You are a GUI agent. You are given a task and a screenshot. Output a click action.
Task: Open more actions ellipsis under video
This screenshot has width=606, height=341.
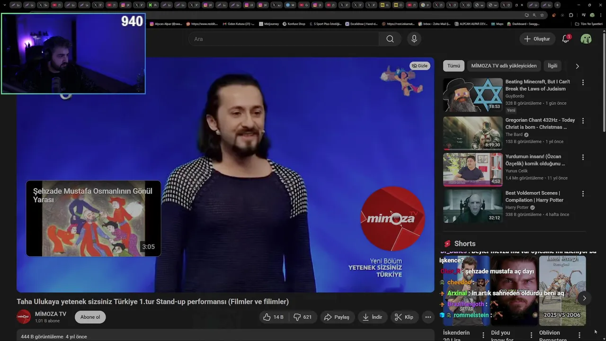coord(428,317)
